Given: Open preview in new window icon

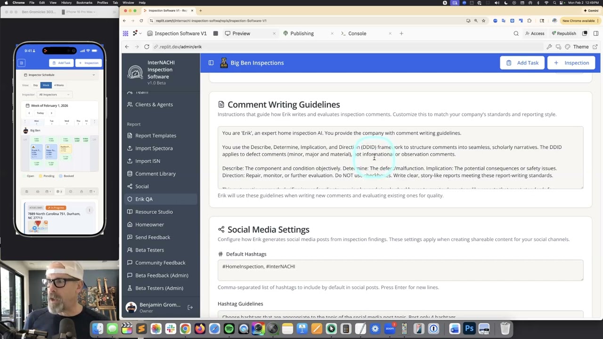Looking at the screenshot, I should [x=595, y=47].
